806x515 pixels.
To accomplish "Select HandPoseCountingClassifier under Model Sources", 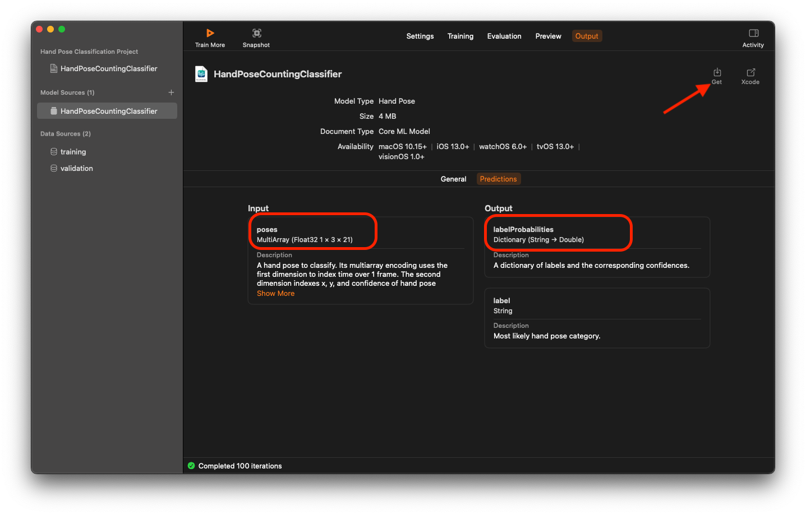I will 107,111.
